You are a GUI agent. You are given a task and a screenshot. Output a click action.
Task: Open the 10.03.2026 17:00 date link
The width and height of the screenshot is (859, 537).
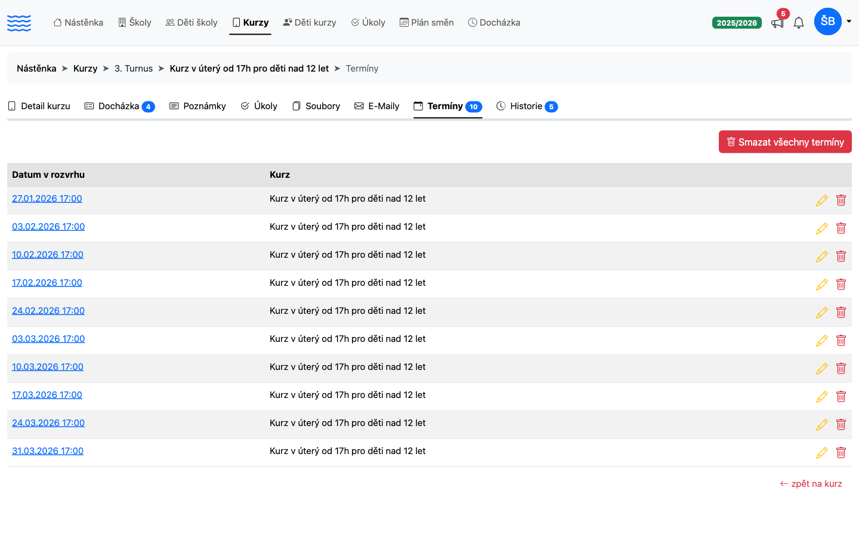(48, 367)
